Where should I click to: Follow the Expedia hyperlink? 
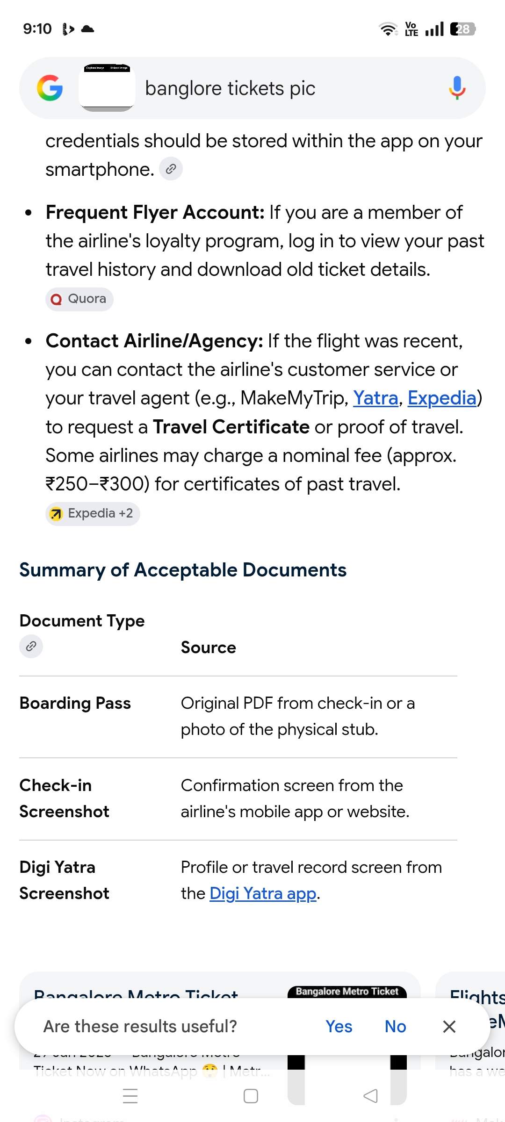[442, 398]
